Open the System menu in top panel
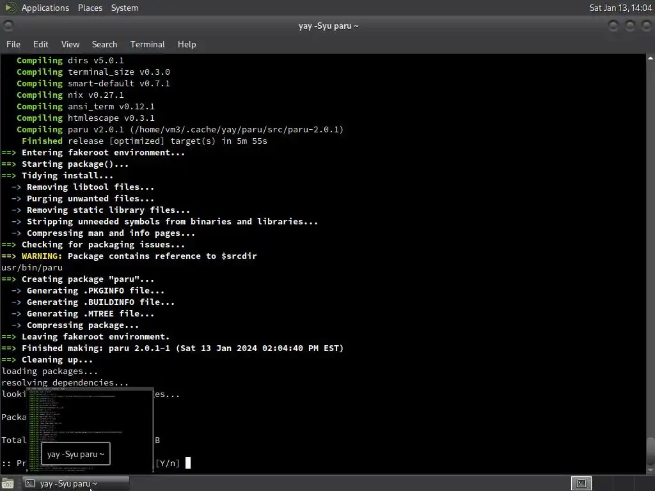This screenshot has height=491, width=655. 125,8
